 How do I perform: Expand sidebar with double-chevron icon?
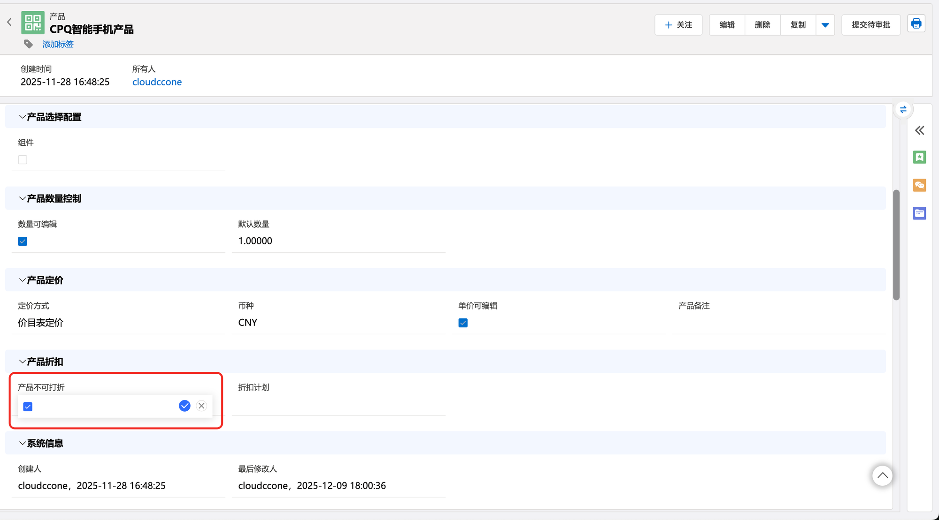919,130
